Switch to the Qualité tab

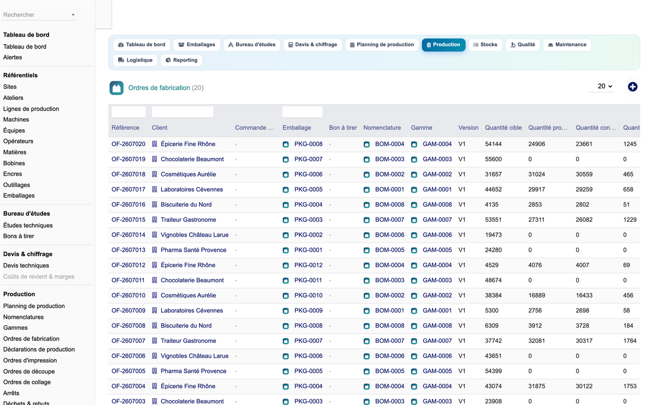pos(523,45)
